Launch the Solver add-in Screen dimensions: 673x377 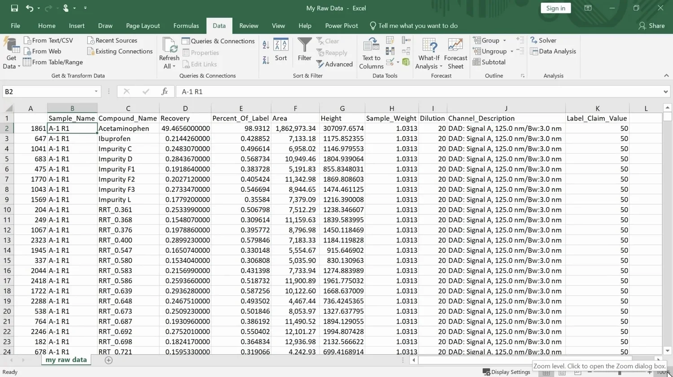[x=544, y=40]
